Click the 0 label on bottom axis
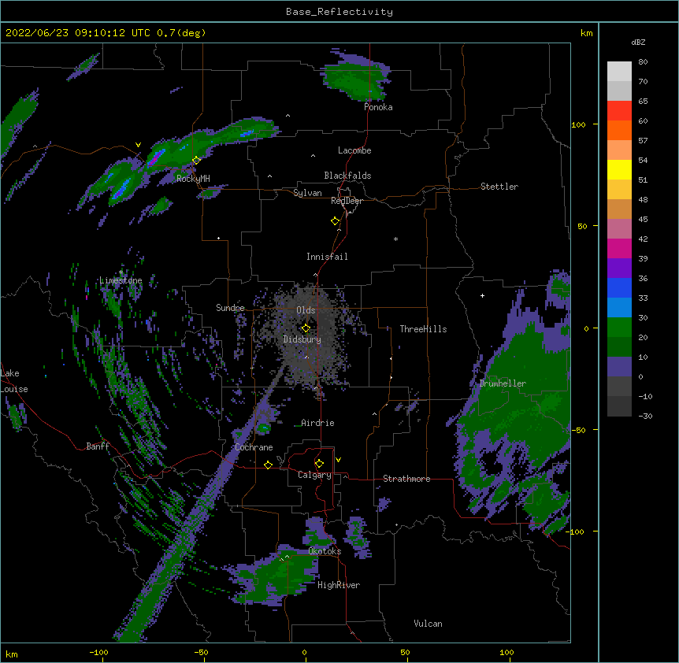 pos(304,652)
